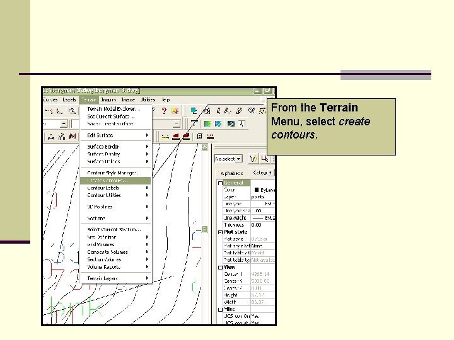Click the blue patterned grid icon

pos(218,124)
